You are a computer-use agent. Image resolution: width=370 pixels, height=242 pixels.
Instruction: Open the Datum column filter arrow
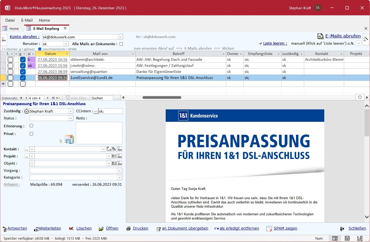pyautogui.click(x=67, y=54)
